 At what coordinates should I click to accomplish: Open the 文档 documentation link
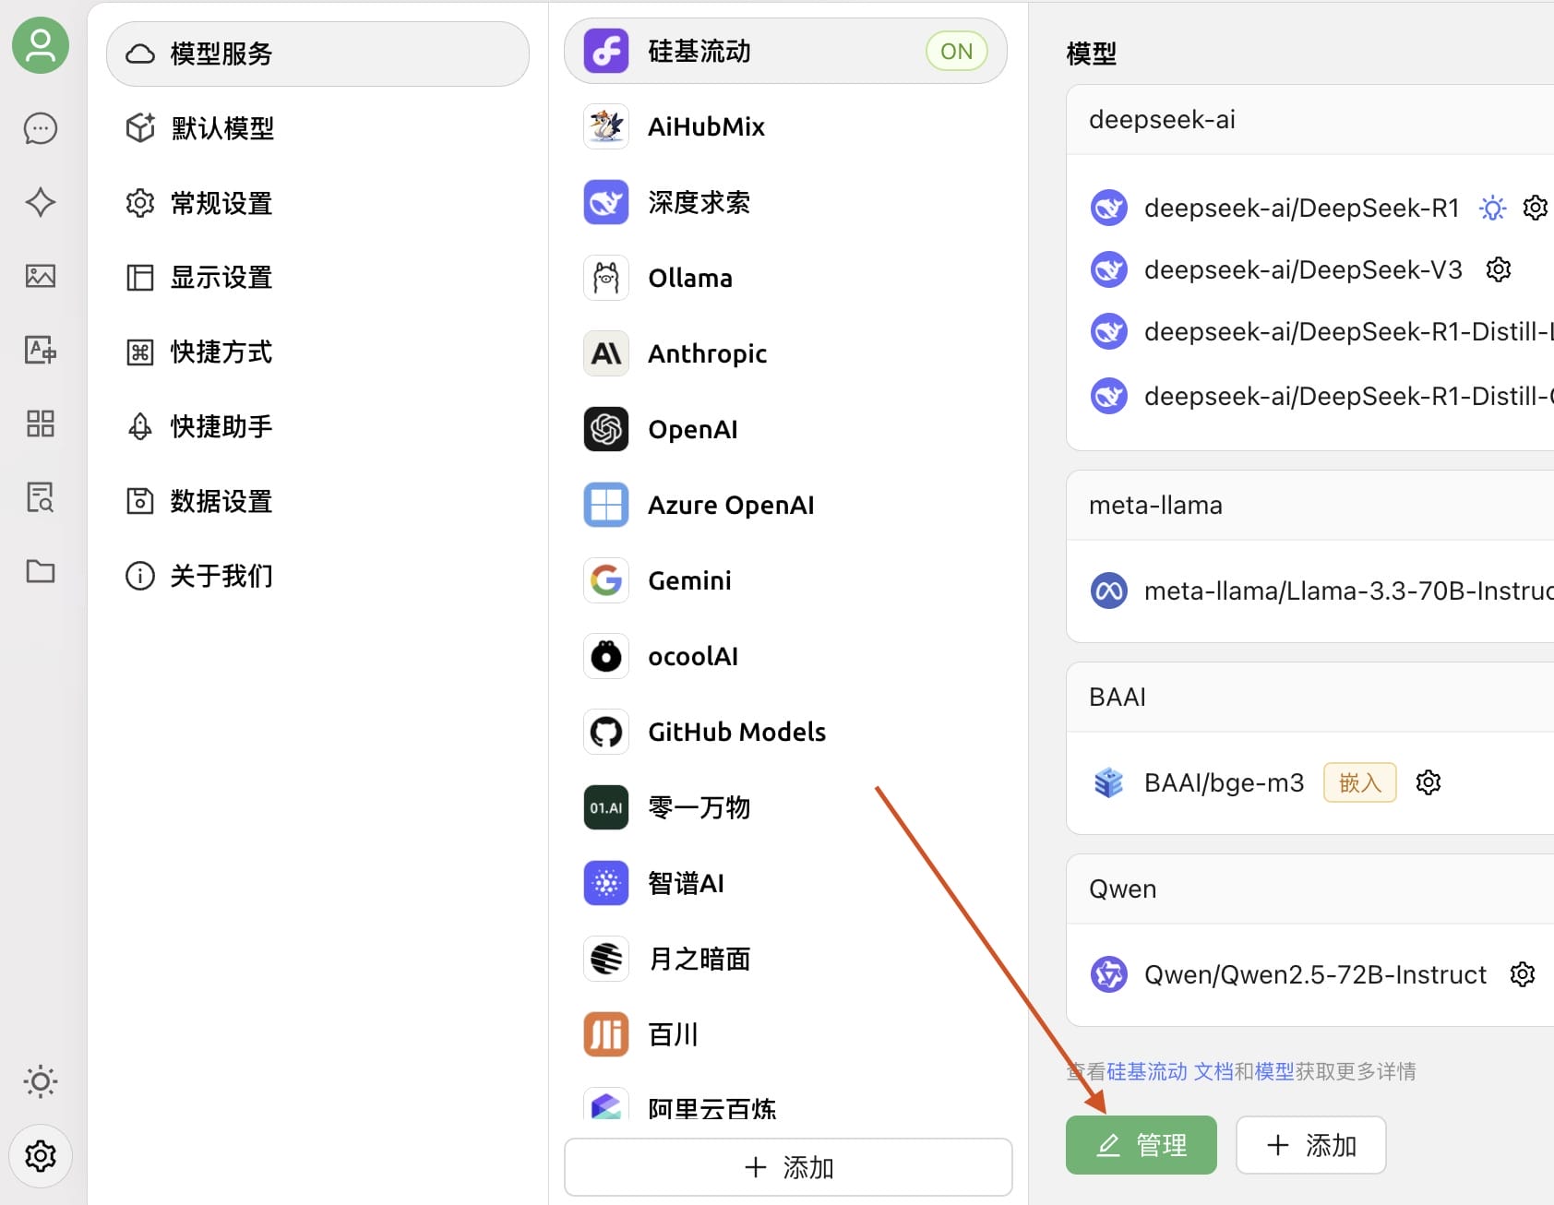pos(1213,1071)
